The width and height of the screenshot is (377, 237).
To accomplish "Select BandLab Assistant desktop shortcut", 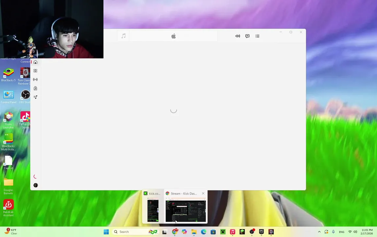I will [x=9, y=208].
